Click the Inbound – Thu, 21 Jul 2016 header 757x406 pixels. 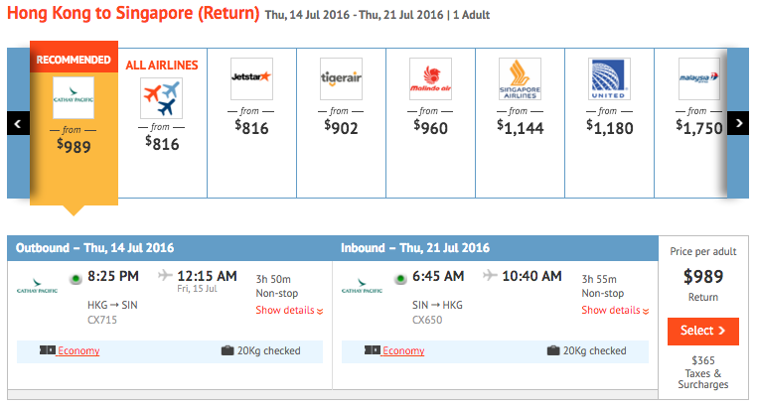[x=415, y=248]
